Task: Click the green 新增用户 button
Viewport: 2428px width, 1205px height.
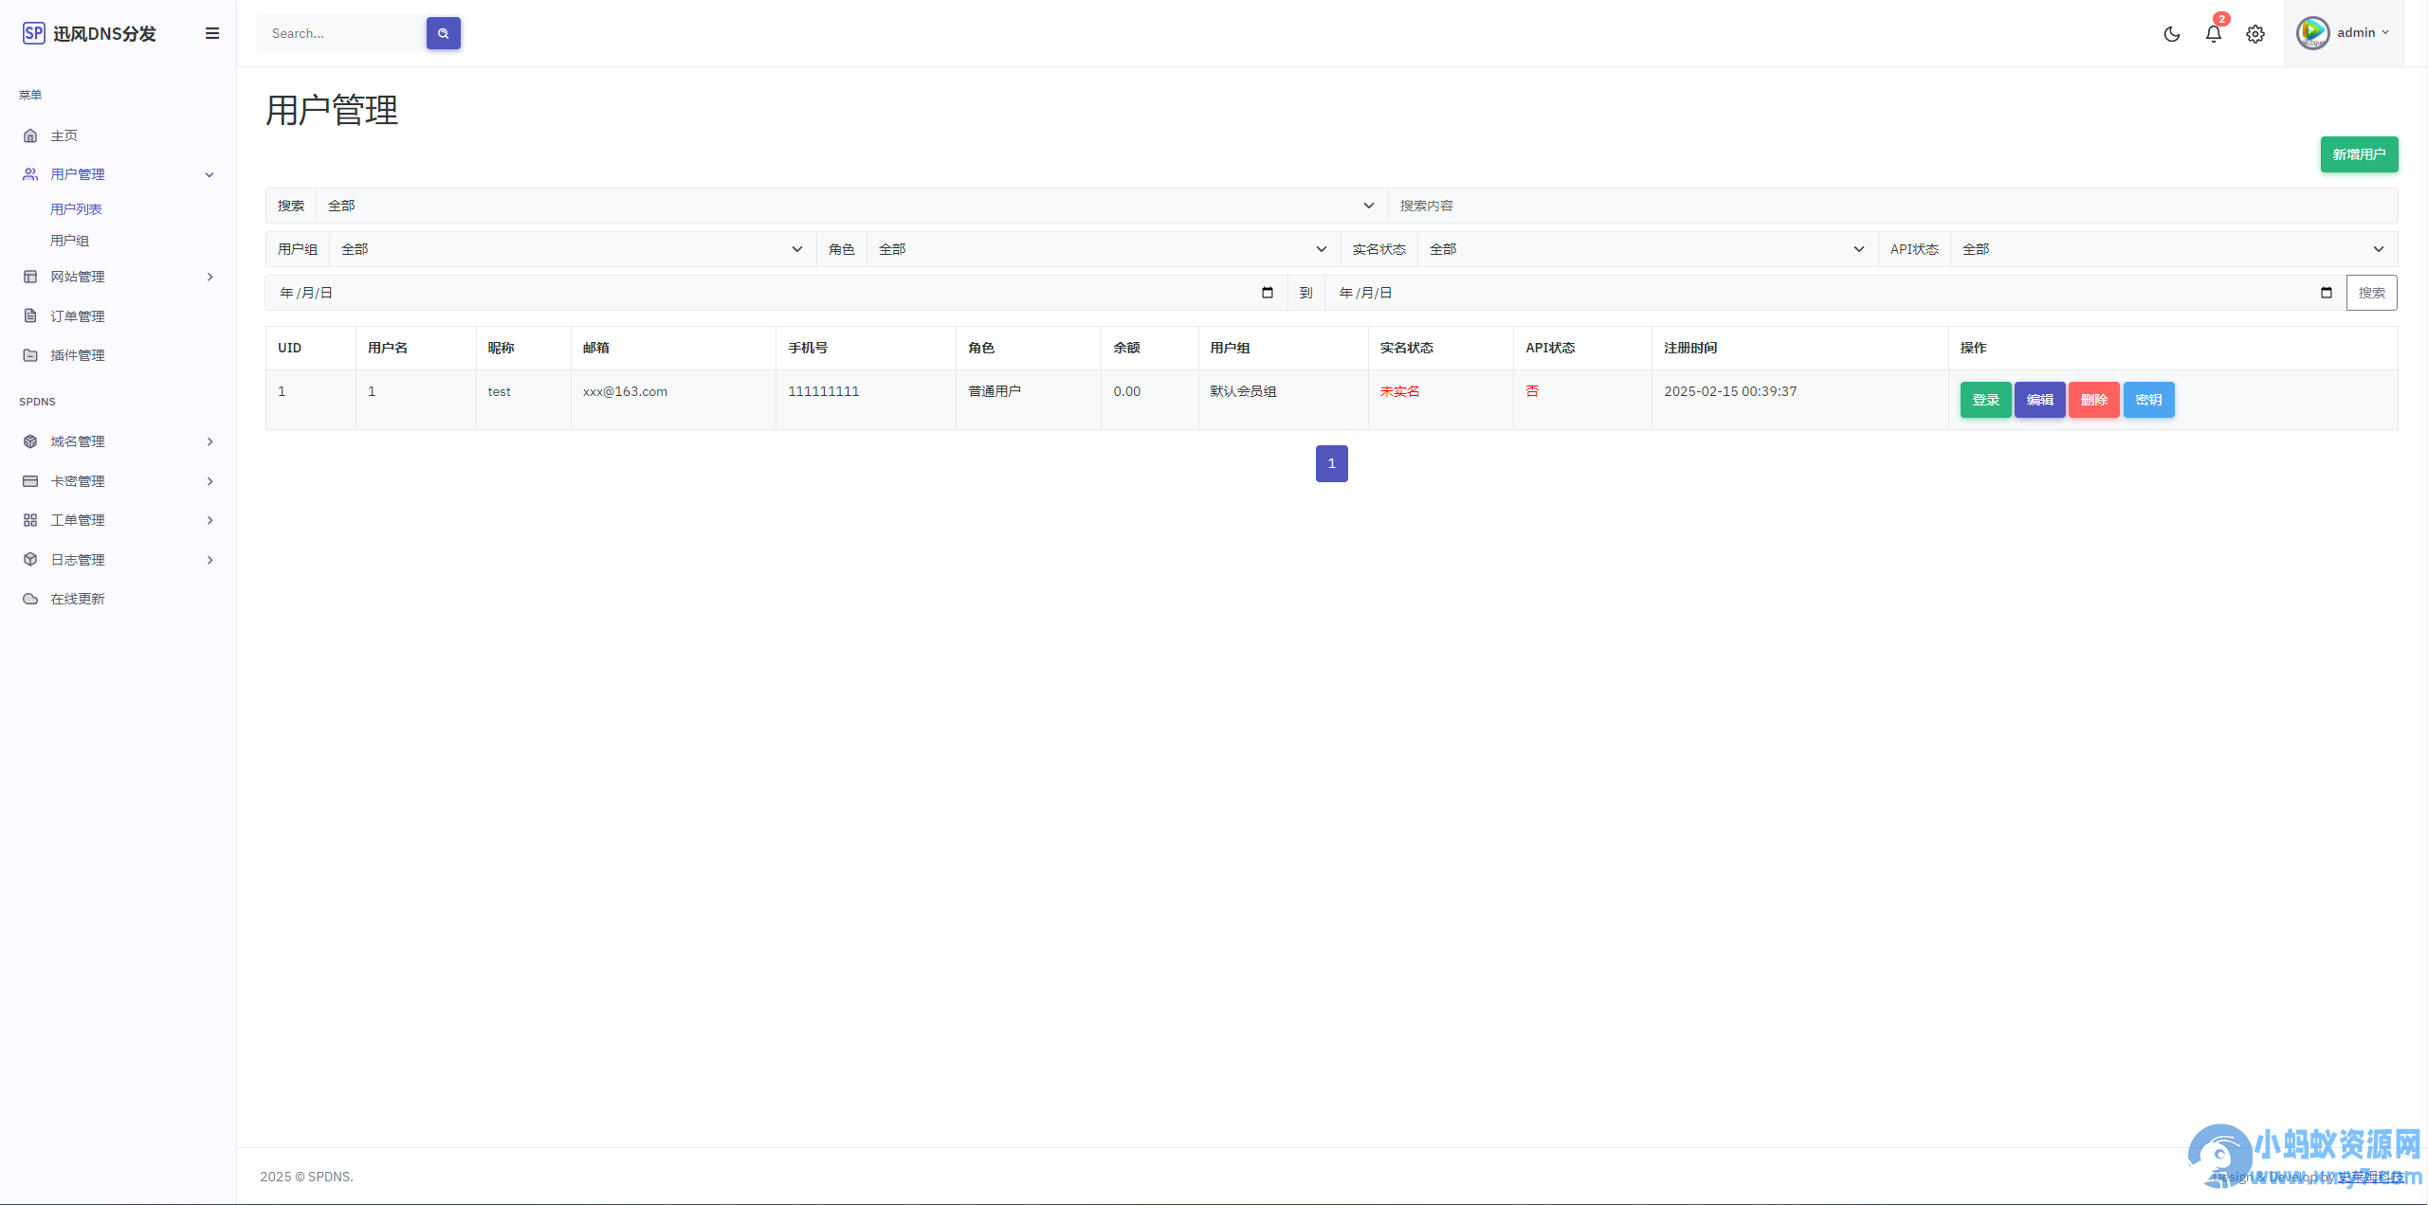Action: [2359, 154]
